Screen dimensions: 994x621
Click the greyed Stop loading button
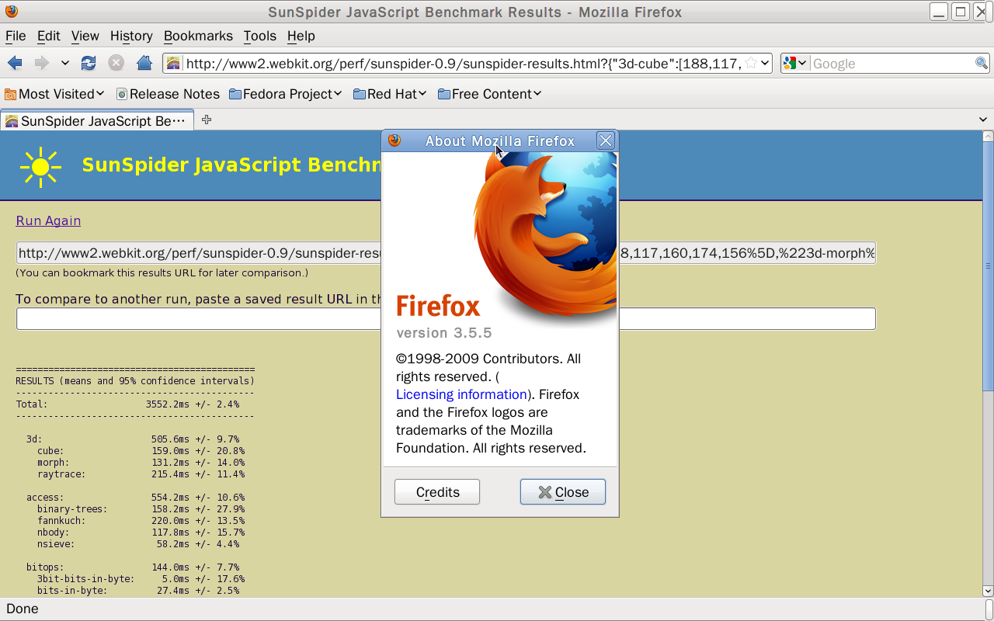pos(116,64)
